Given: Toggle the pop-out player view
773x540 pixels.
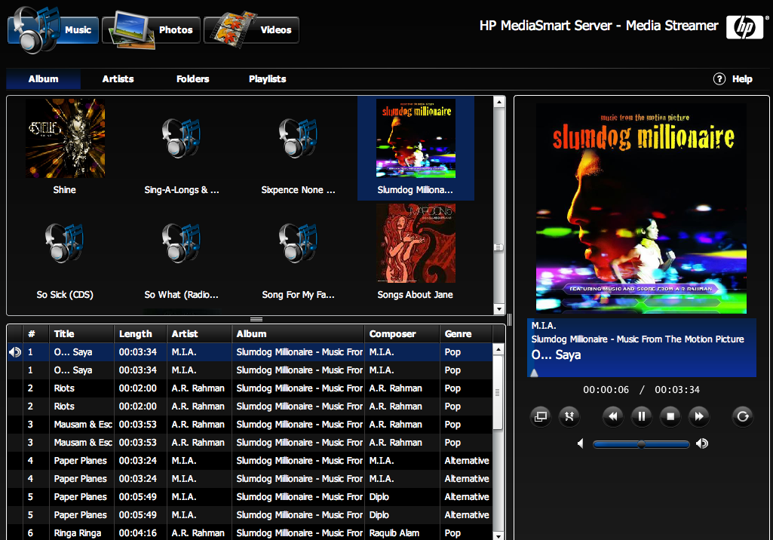Looking at the screenshot, I should pyautogui.click(x=541, y=417).
